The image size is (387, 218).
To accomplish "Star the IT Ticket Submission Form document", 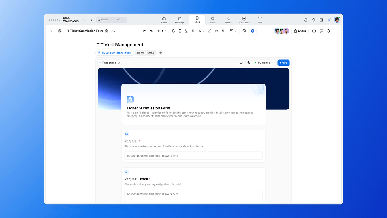I will 106,31.
